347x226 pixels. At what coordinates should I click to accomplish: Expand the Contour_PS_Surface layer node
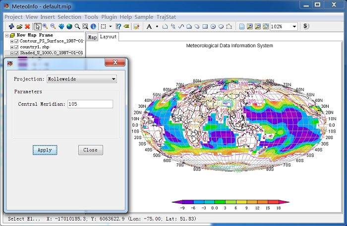(x=12, y=41)
